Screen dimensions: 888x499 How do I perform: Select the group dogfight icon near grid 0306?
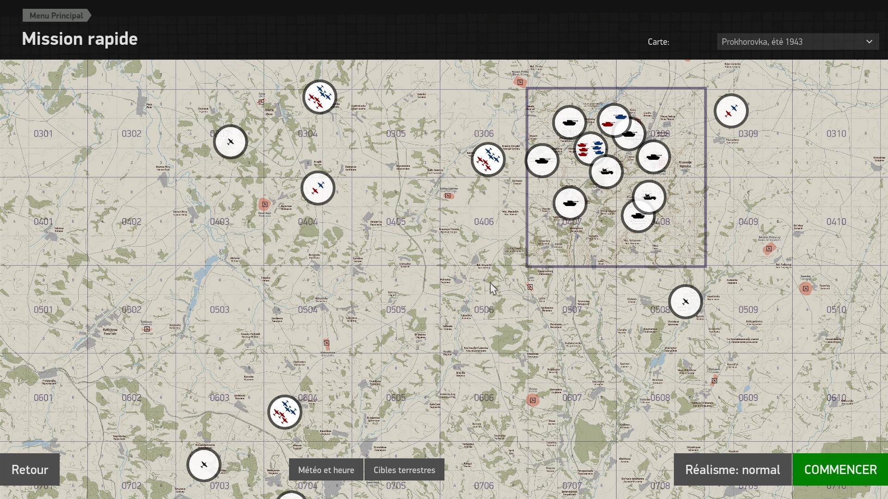coord(488,159)
